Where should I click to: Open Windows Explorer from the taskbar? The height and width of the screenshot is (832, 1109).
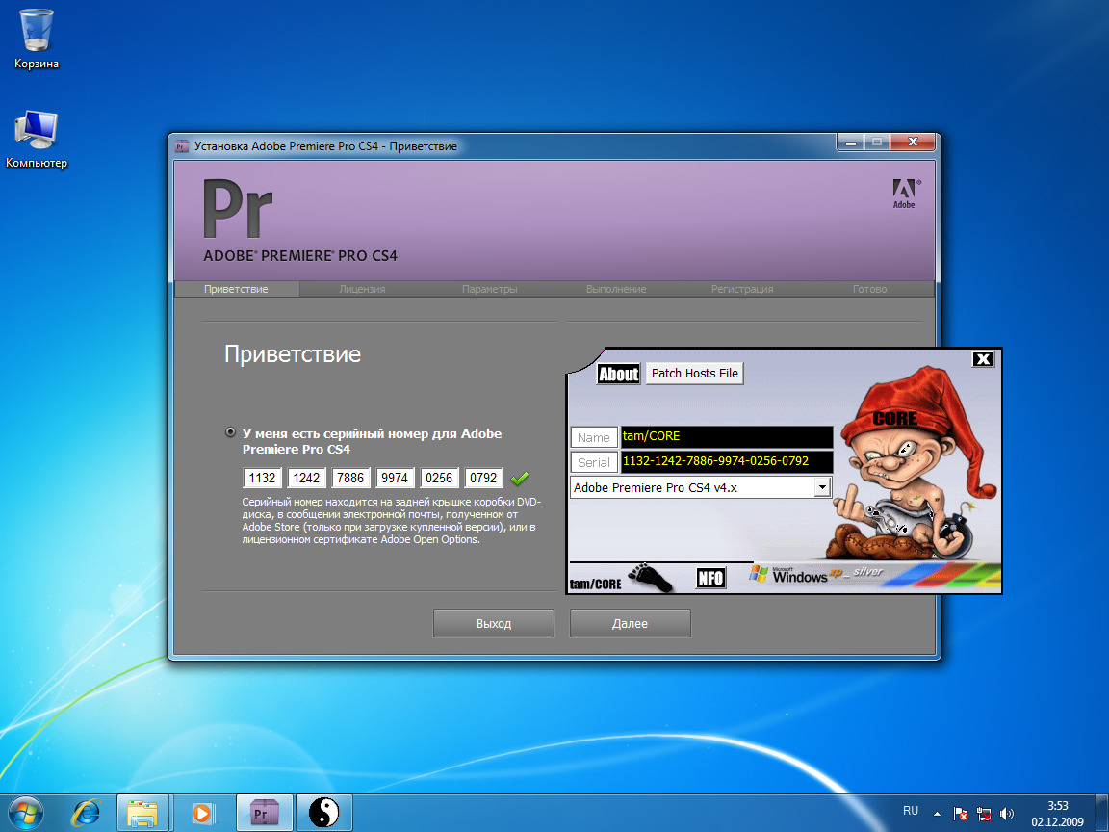[x=142, y=813]
